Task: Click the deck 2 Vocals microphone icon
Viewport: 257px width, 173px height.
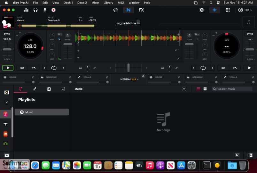Action: 225,77
